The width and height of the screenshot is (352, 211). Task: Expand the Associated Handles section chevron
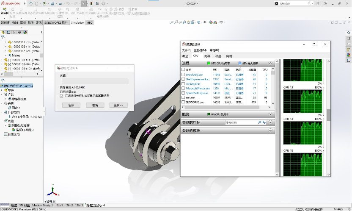pyautogui.click(x=270, y=122)
